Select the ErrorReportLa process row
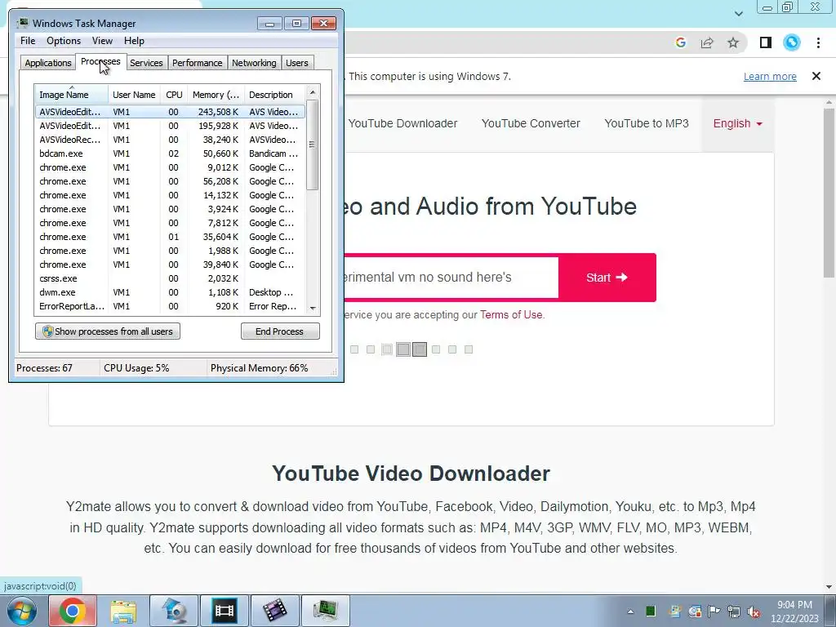Image resolution: width=836 pixels, height=627 pixels. coord(171,306)
